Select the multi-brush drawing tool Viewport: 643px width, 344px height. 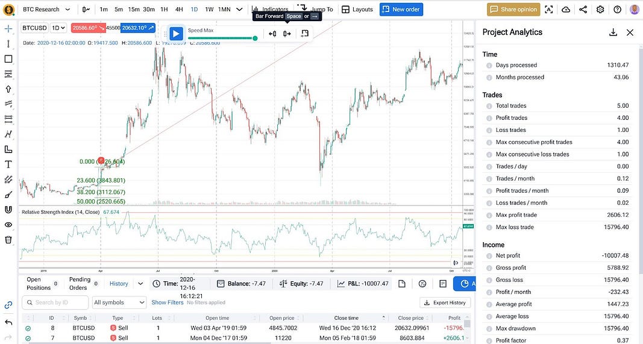click(8, 180)
